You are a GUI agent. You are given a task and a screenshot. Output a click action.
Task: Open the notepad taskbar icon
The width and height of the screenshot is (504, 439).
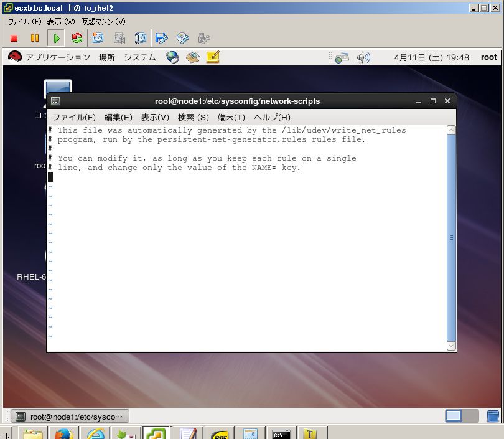[189, 433]
